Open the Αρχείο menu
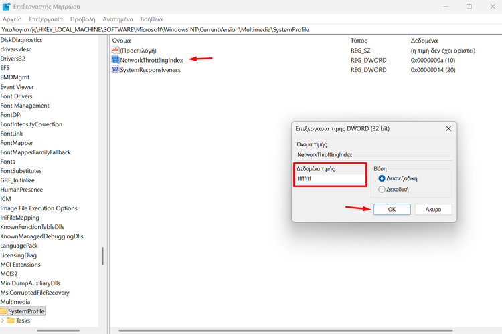 click(x=12, y=19)
